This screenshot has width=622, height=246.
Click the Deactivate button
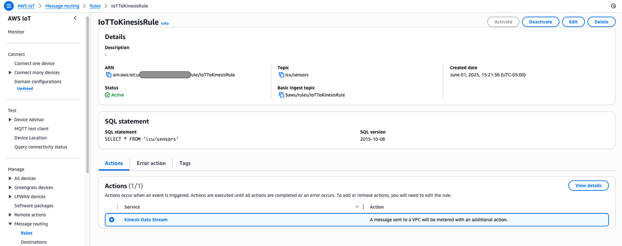[x=540, y=22]
